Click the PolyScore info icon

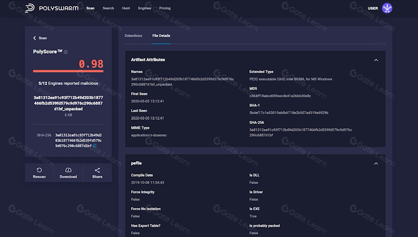click(x=66, y=52)
